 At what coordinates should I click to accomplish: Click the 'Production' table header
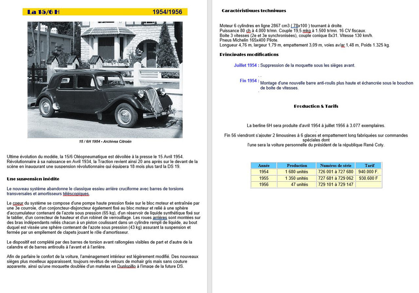click(297, 166)
